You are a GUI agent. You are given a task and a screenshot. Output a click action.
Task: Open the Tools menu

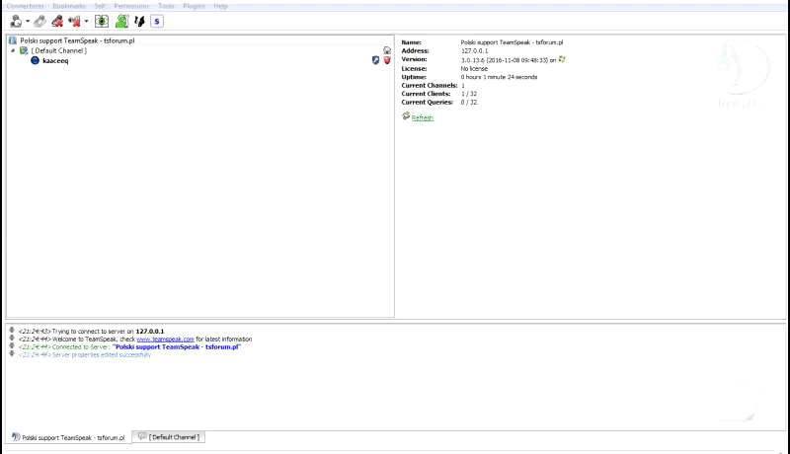point(166,6)
